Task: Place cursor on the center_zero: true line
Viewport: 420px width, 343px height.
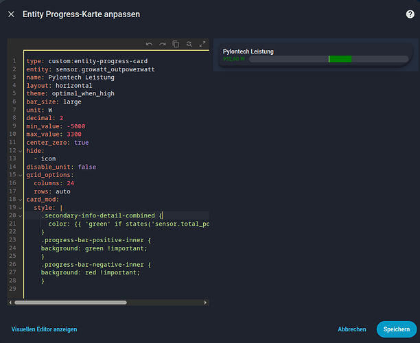Action: [x=59, y=142]
